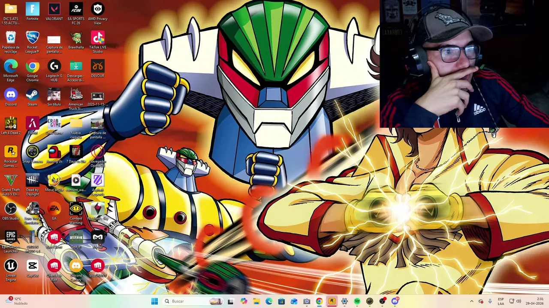Launch FiveM desktop shortcut
The height and width of the screenshot is (308, 549).
coord(32,126)
